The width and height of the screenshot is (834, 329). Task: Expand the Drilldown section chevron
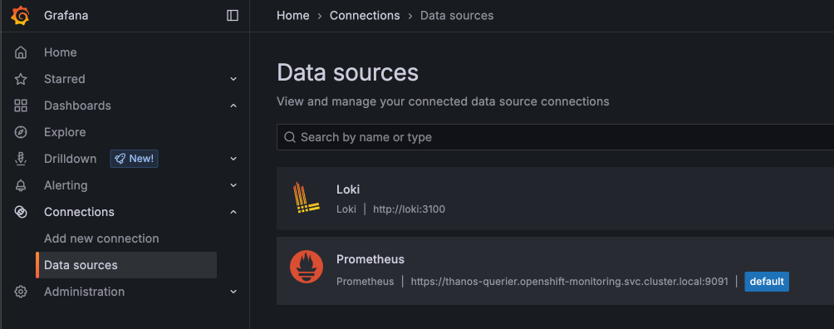pos(233,159)
